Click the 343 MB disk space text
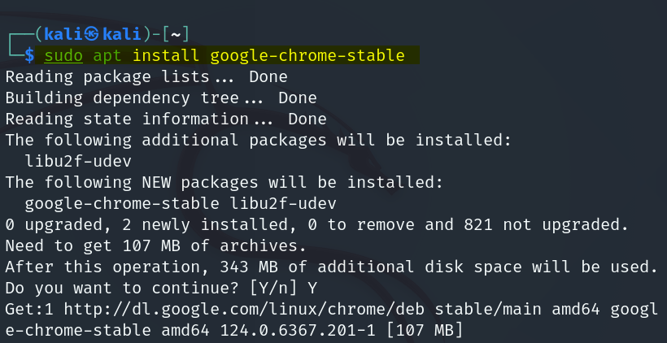Image resolution: width=667 pixels, height=343 pixels. tap(239, 267)
